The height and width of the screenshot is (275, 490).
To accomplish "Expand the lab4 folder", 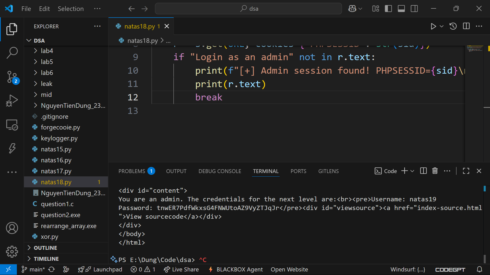I will pyautogui.click(x=47, y=51).
